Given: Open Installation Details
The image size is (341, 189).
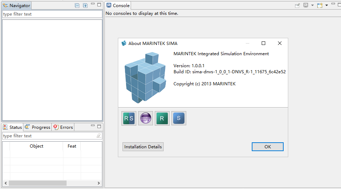Looking at the screenshot, I should (x=143, y=147).
